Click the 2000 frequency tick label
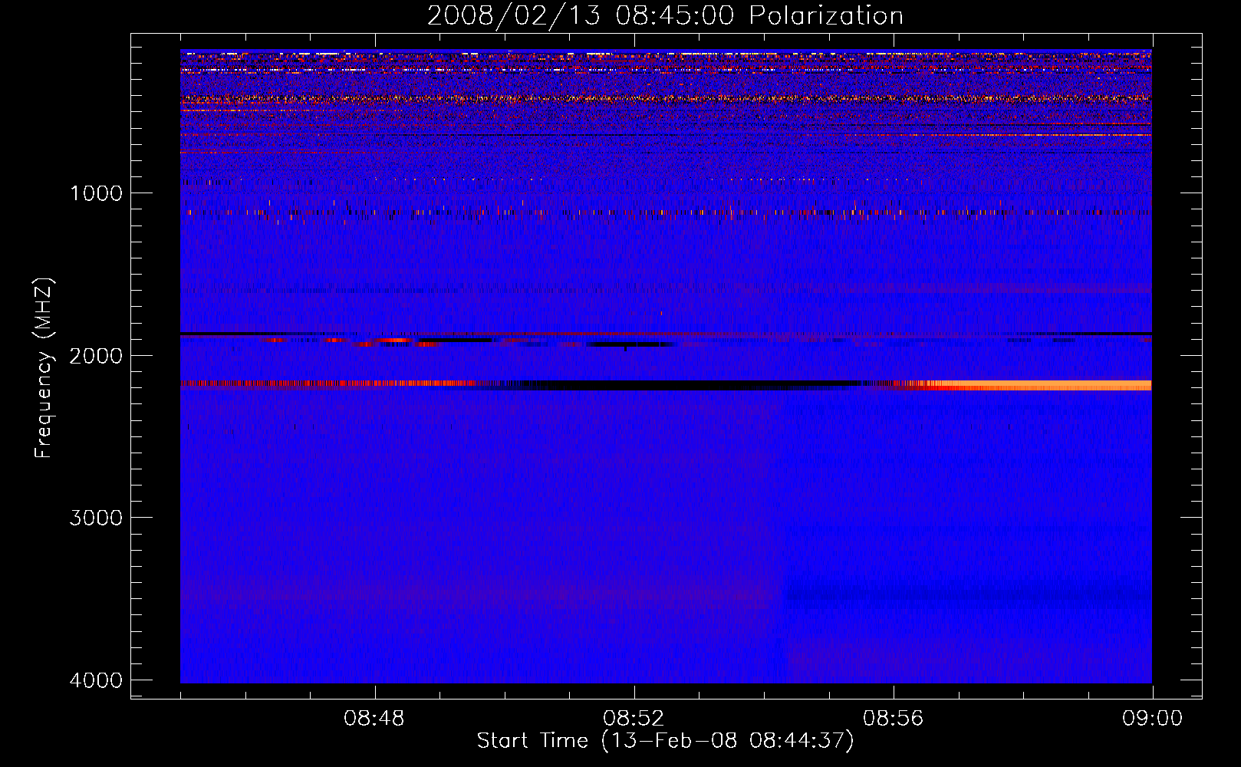Viewport: 1241px width, 767px height. click(x=96, y=355)
